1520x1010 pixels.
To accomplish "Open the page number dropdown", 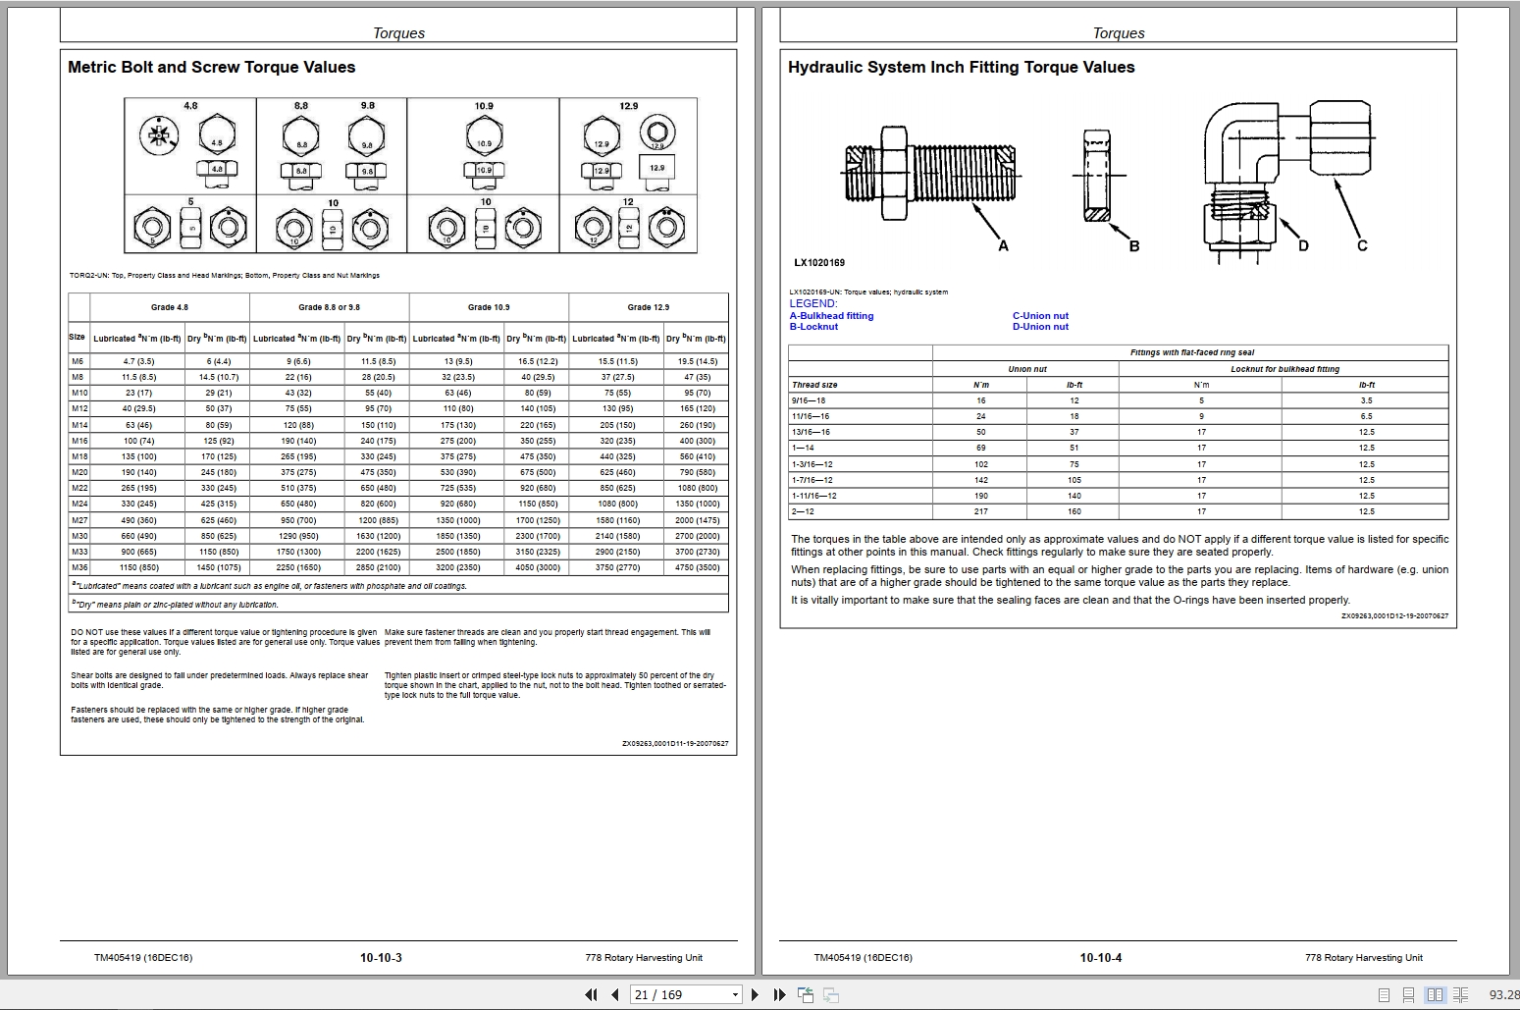I will 733,994.
